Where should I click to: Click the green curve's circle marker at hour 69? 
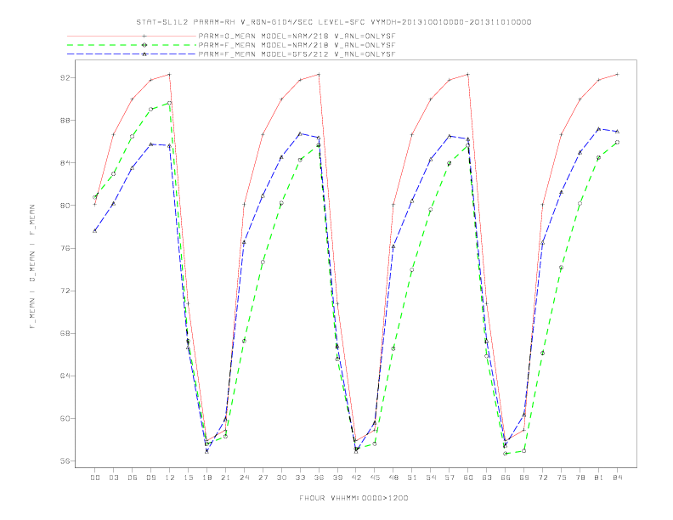pos(524,451)
